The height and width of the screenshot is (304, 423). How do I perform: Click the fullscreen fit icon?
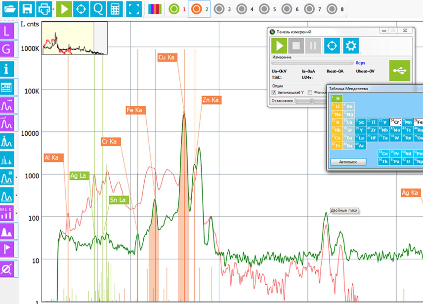coord(134,9)
